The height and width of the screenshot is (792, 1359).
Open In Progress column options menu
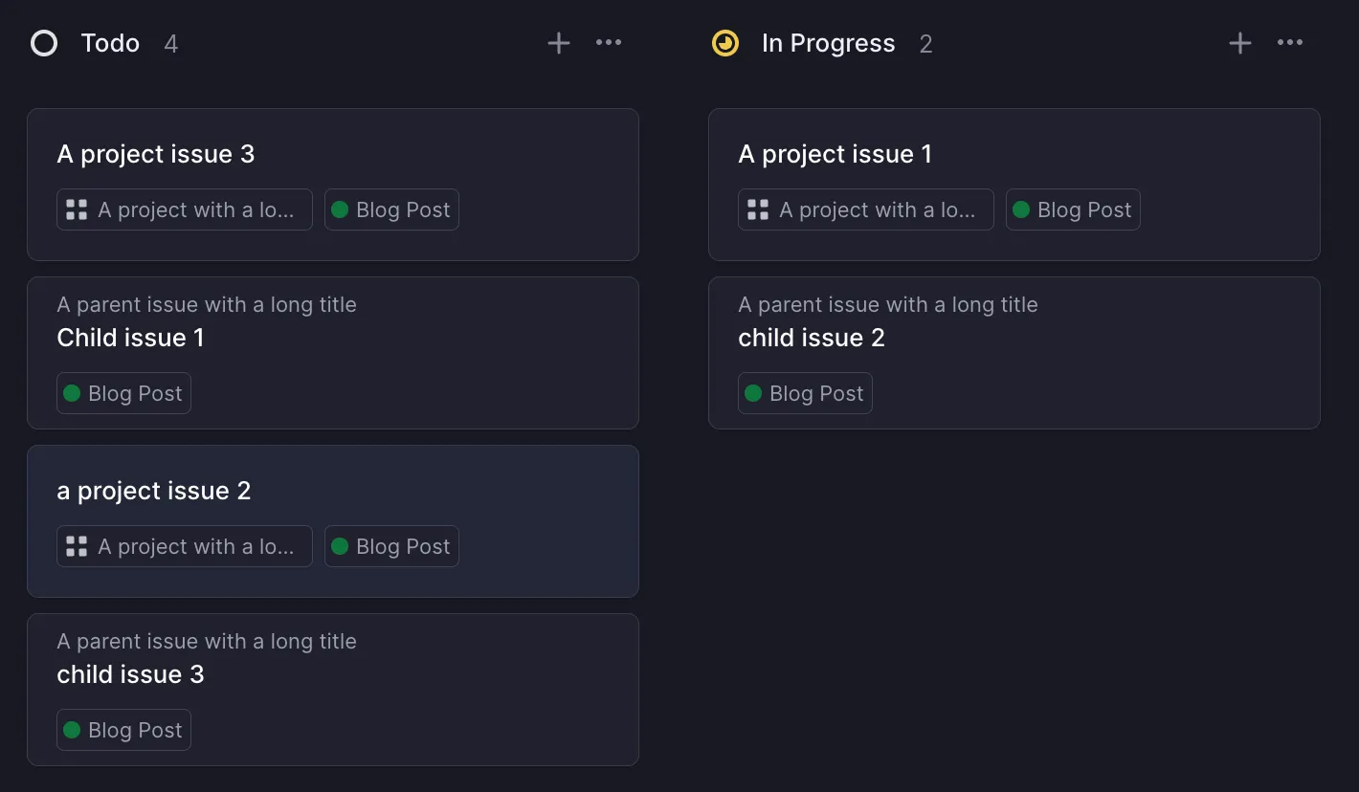tap(1289, 43)
